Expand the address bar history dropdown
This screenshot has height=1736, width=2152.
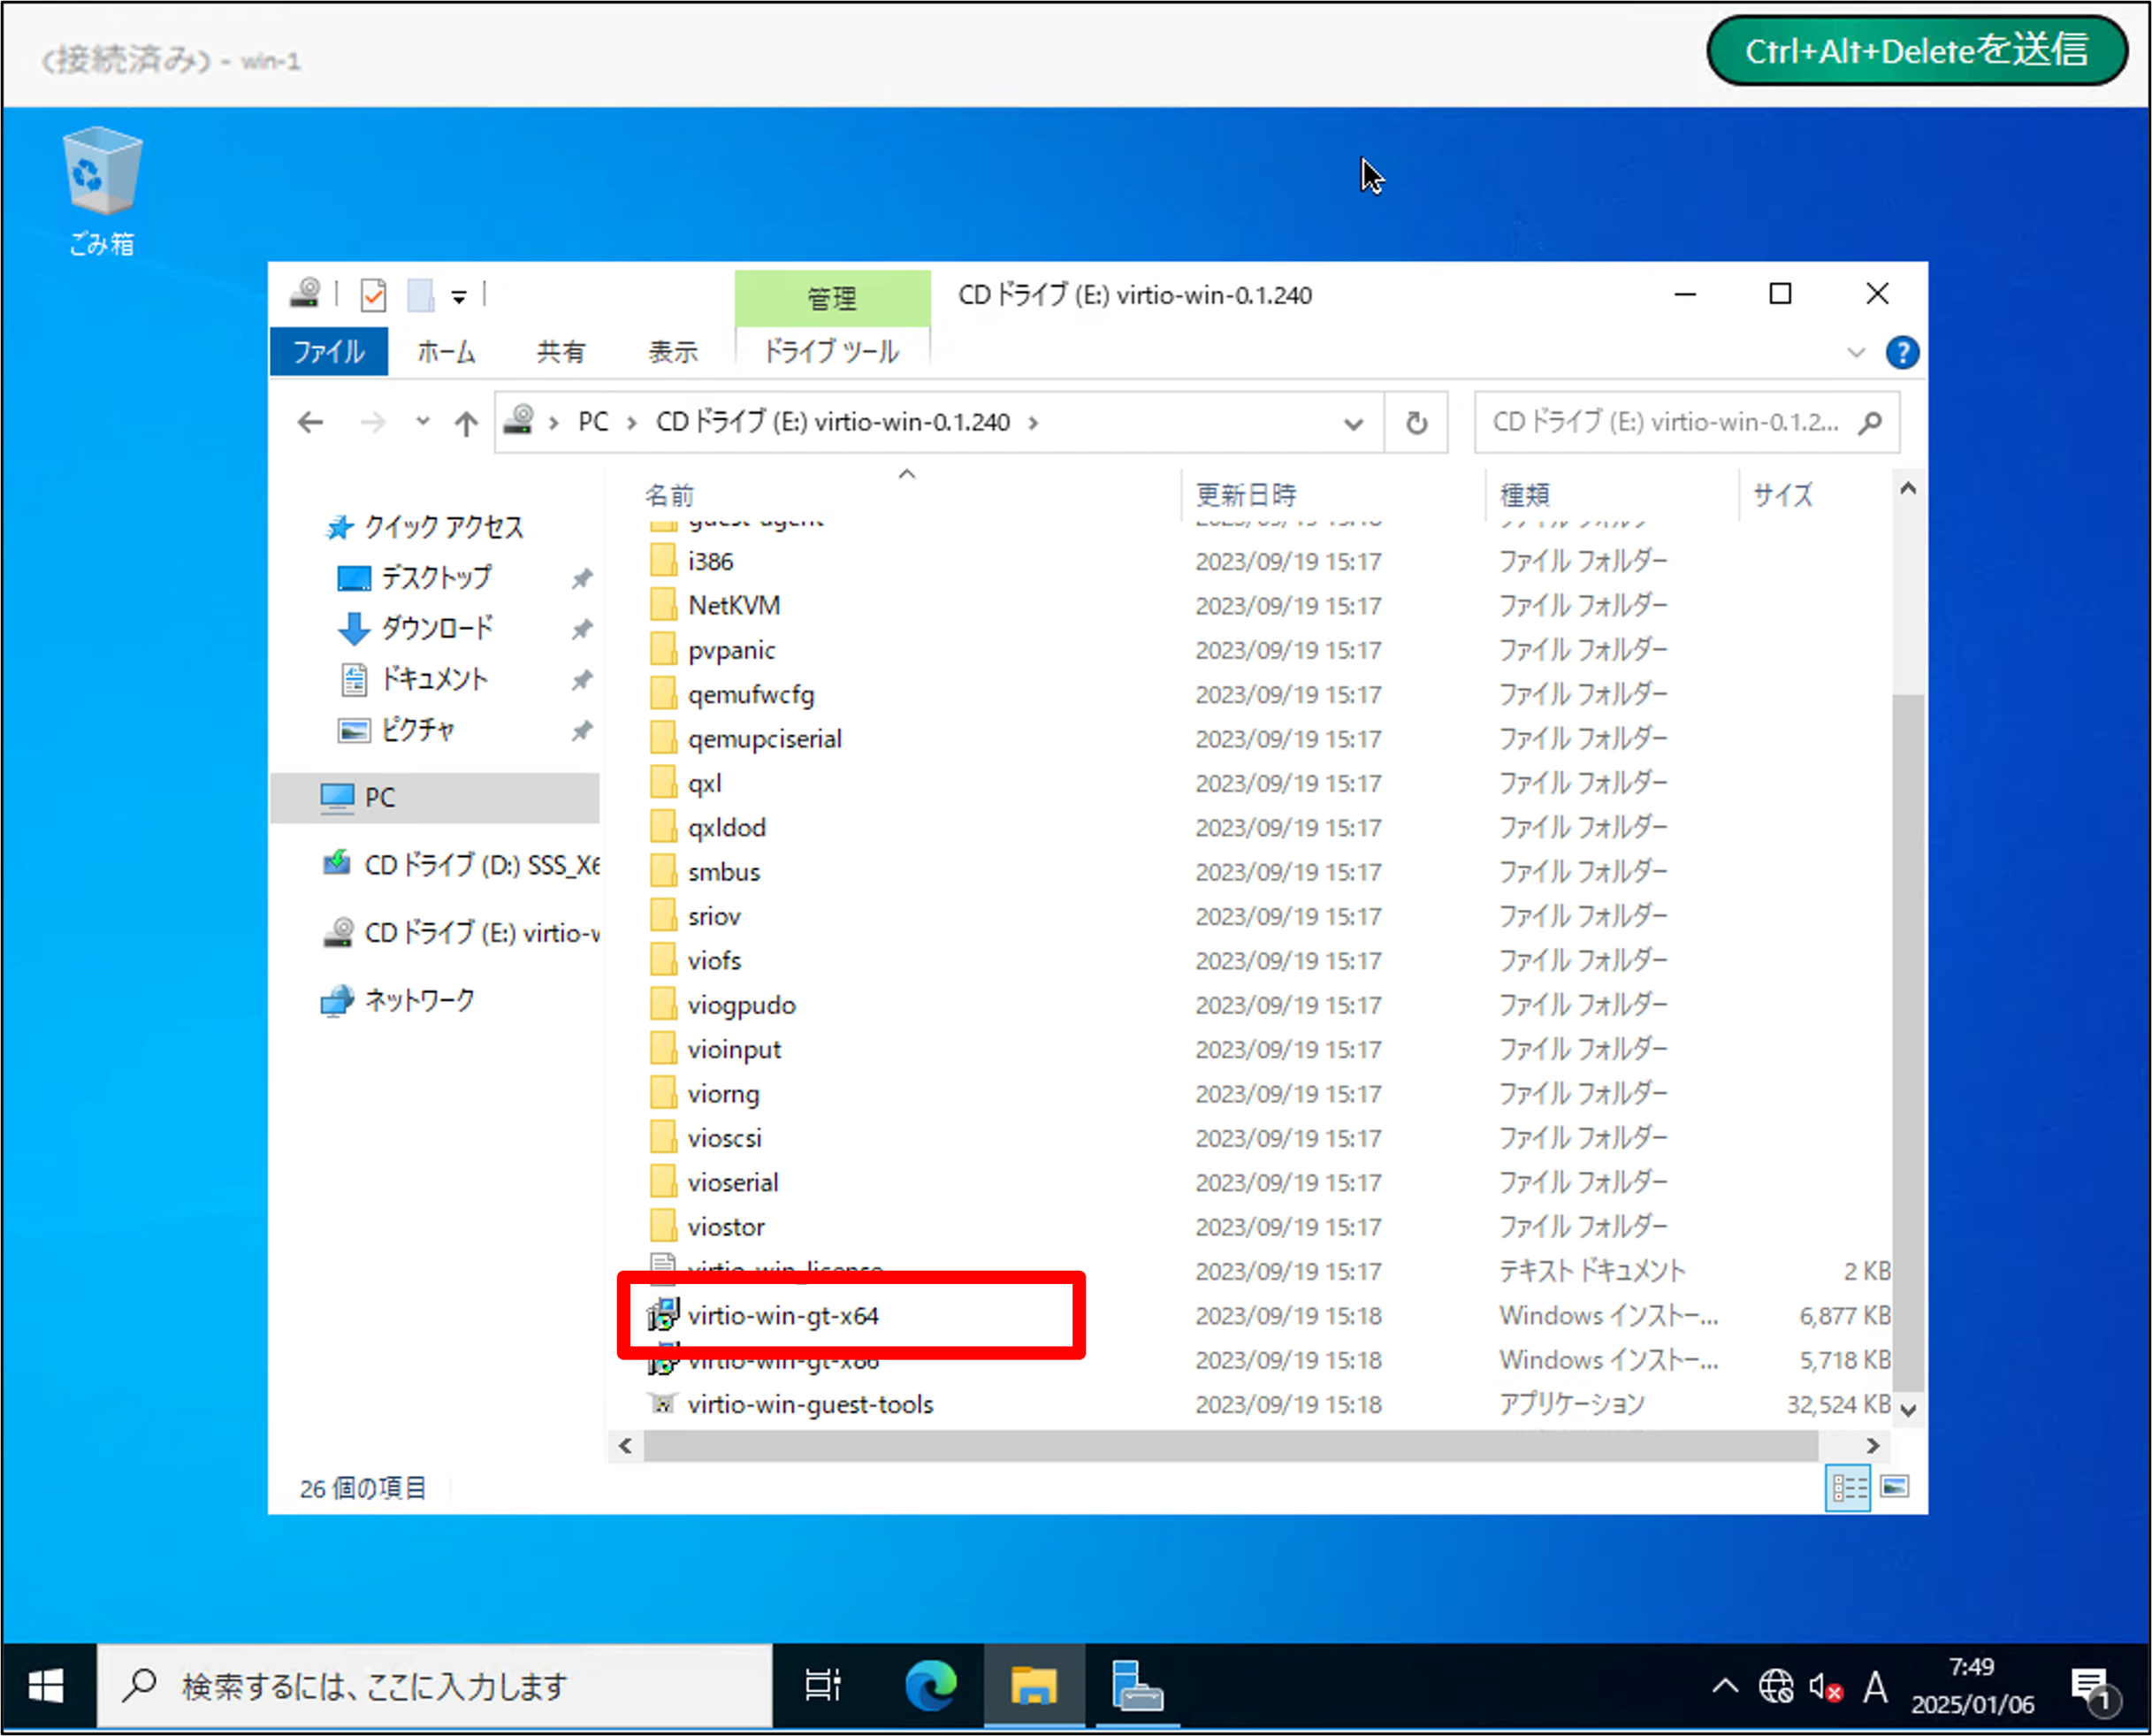pyautogui.click(x=1354, y=423)
